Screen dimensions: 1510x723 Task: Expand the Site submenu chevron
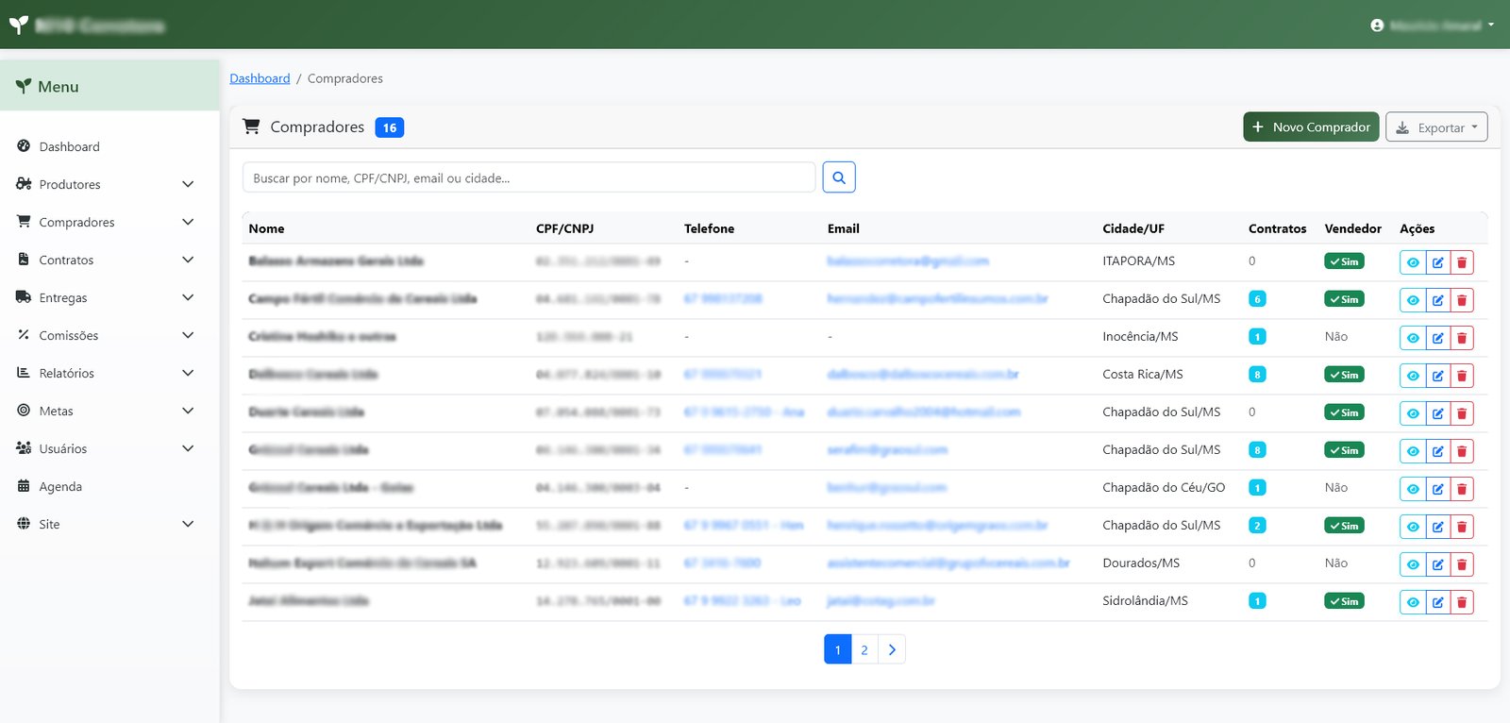click(188, 524)
